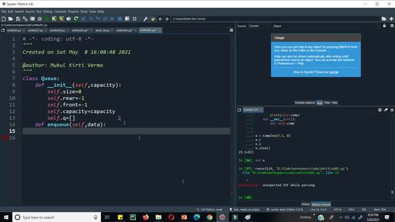Start debugging the file
This screenshot has height=222, width=395.
83,18
